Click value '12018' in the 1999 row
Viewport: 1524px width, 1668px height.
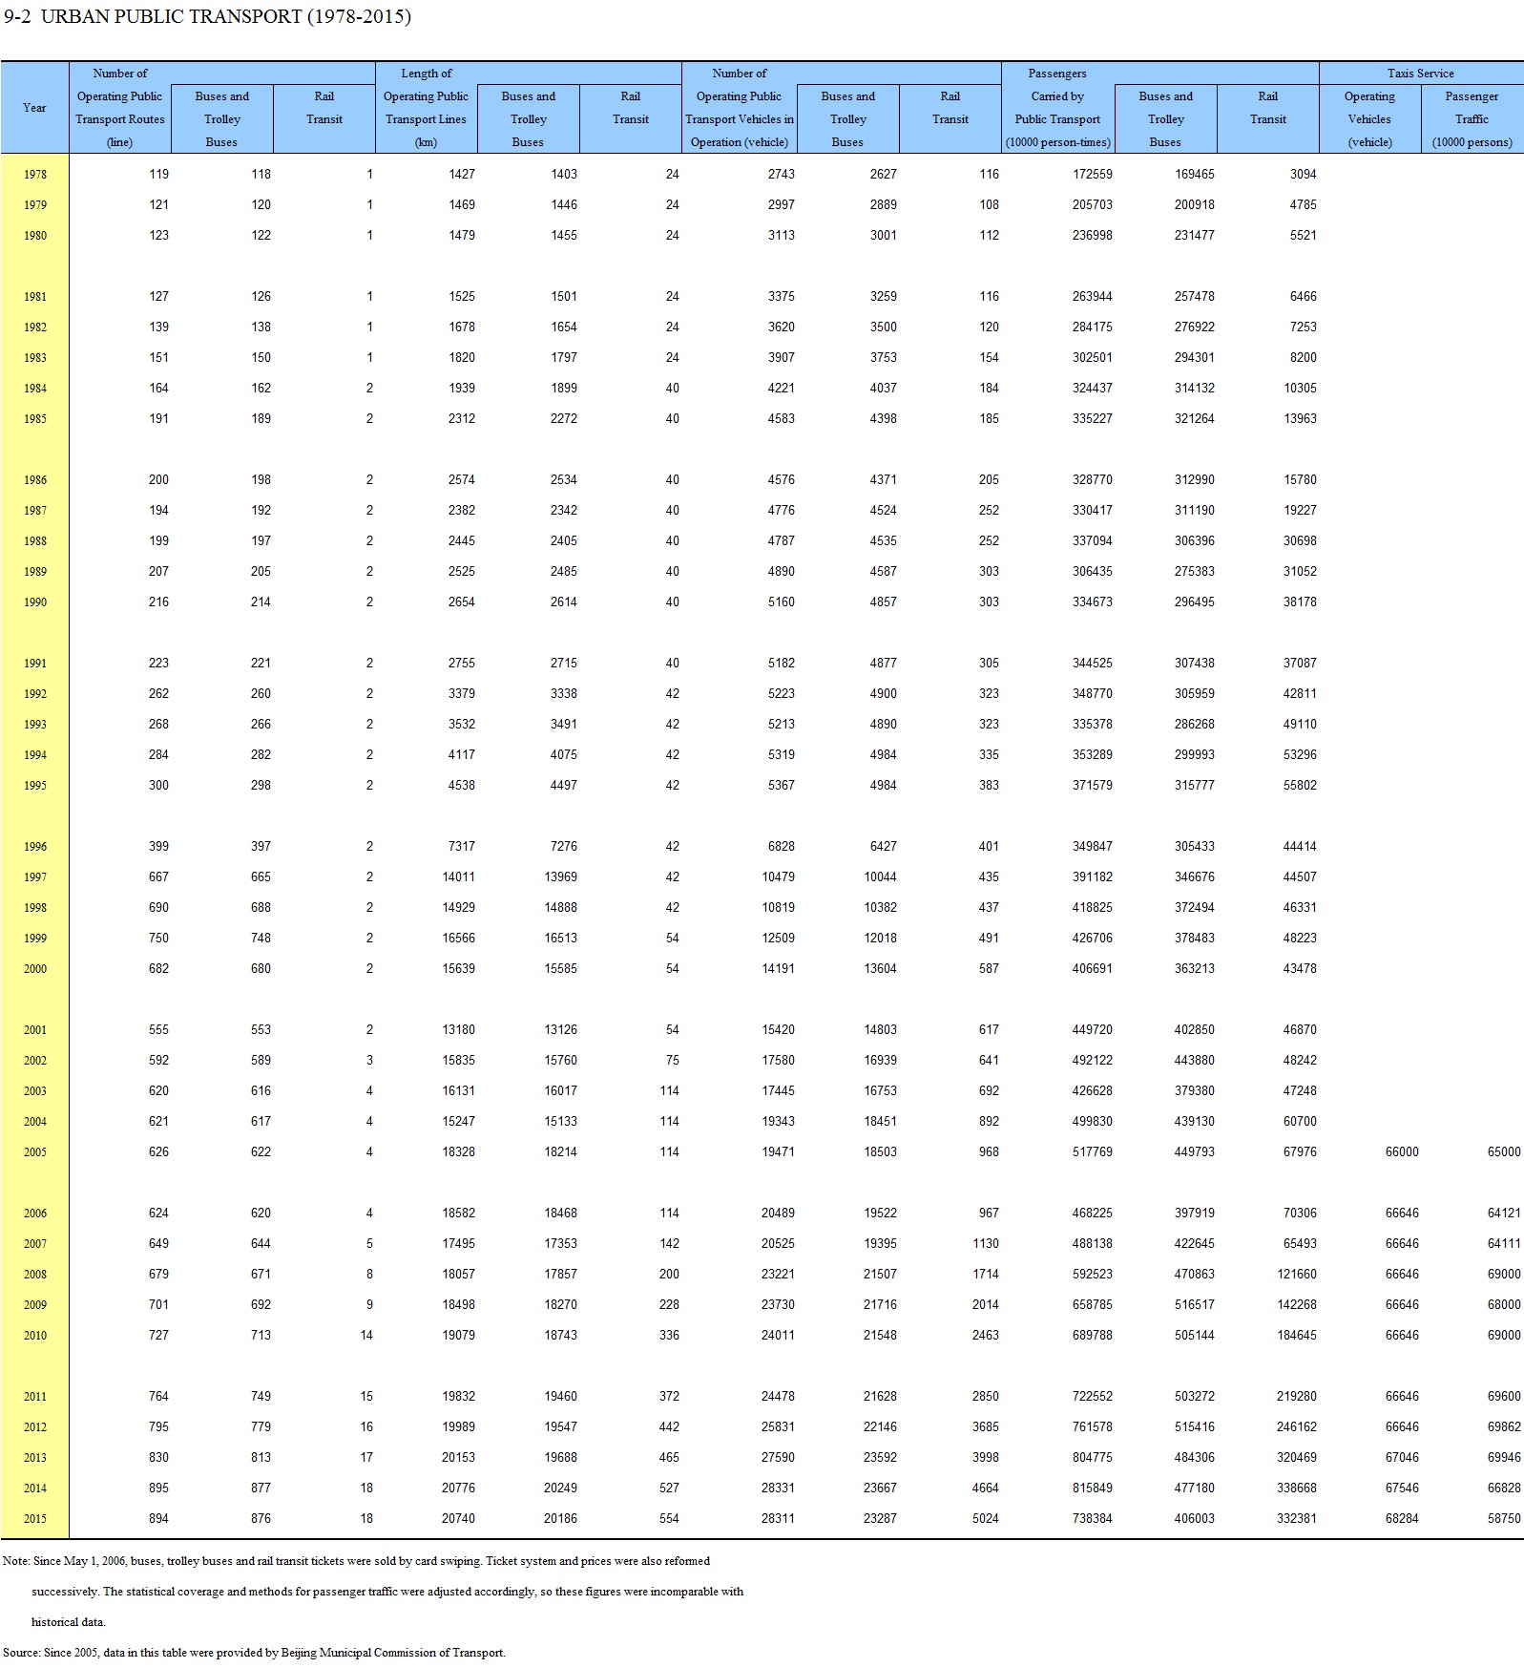click(x=881, y=939)
